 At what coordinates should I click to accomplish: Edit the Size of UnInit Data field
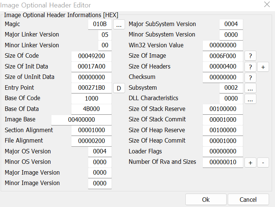pyautogui.click(x=92, y=77)
